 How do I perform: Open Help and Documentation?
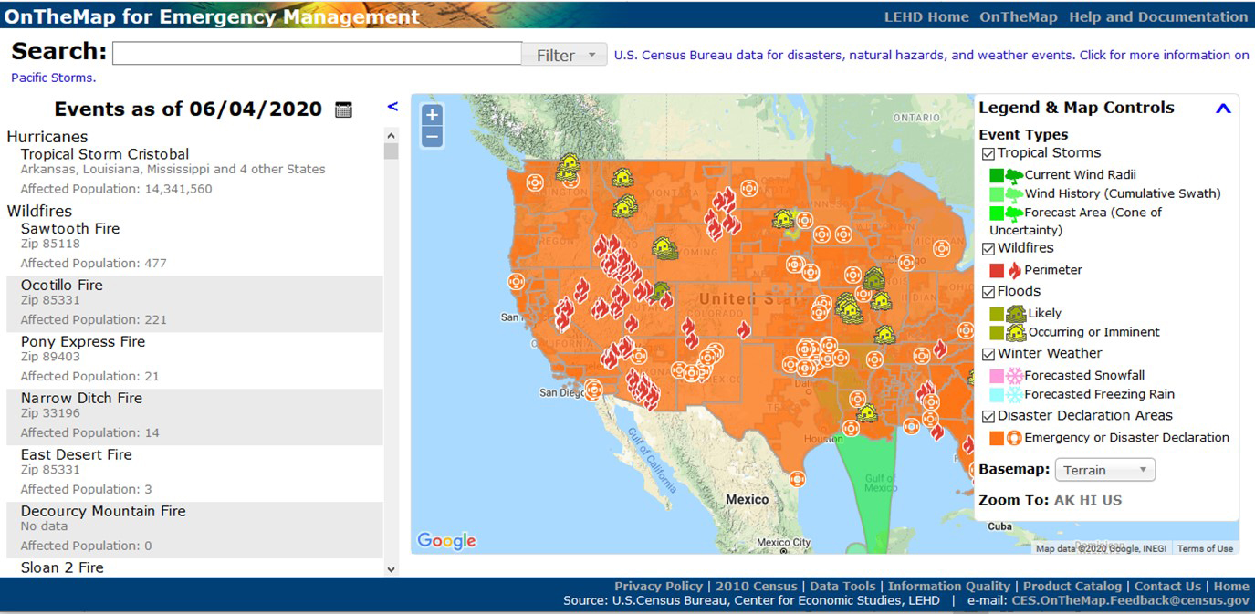coord(1158,16)
